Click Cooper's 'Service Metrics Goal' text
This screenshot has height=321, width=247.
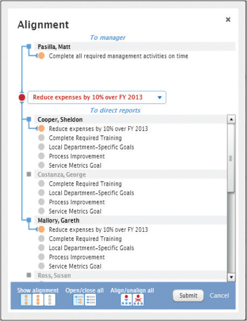point(75,166)
